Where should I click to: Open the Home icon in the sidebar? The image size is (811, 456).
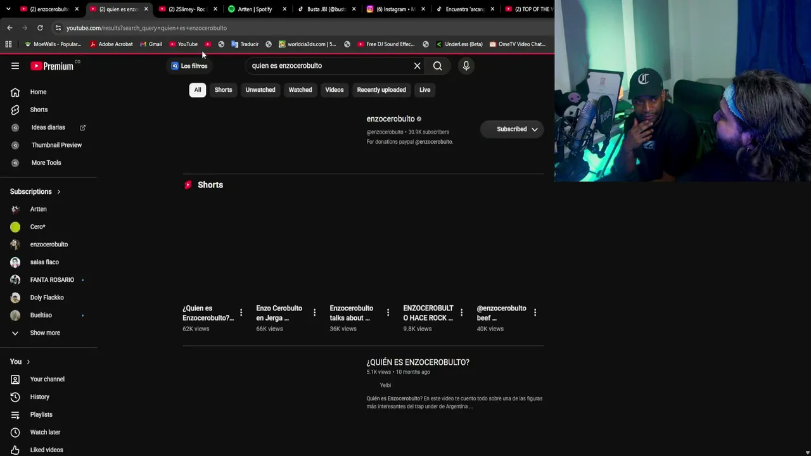point(15,92)
